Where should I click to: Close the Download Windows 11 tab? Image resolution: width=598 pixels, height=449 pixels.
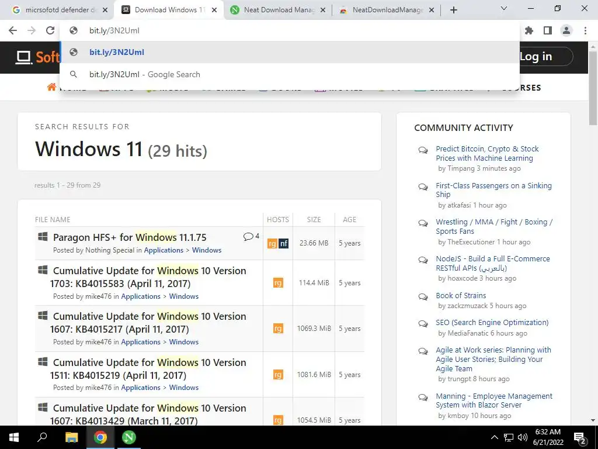click(214, 10)
